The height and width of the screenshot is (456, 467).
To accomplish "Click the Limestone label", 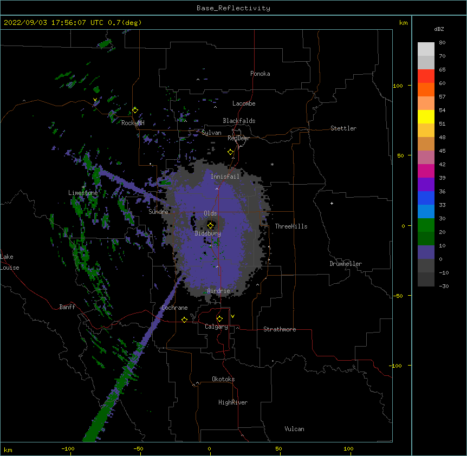I will coord(83,193).
